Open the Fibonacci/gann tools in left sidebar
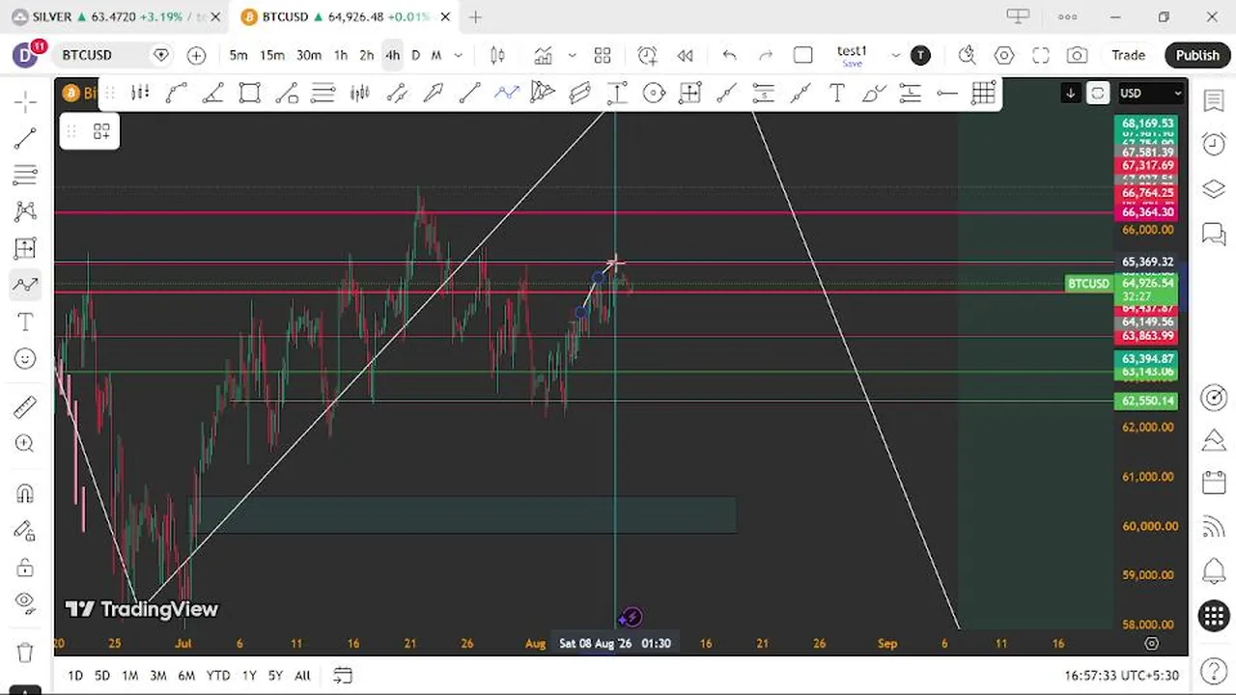1236x695 pixels. 25,176
